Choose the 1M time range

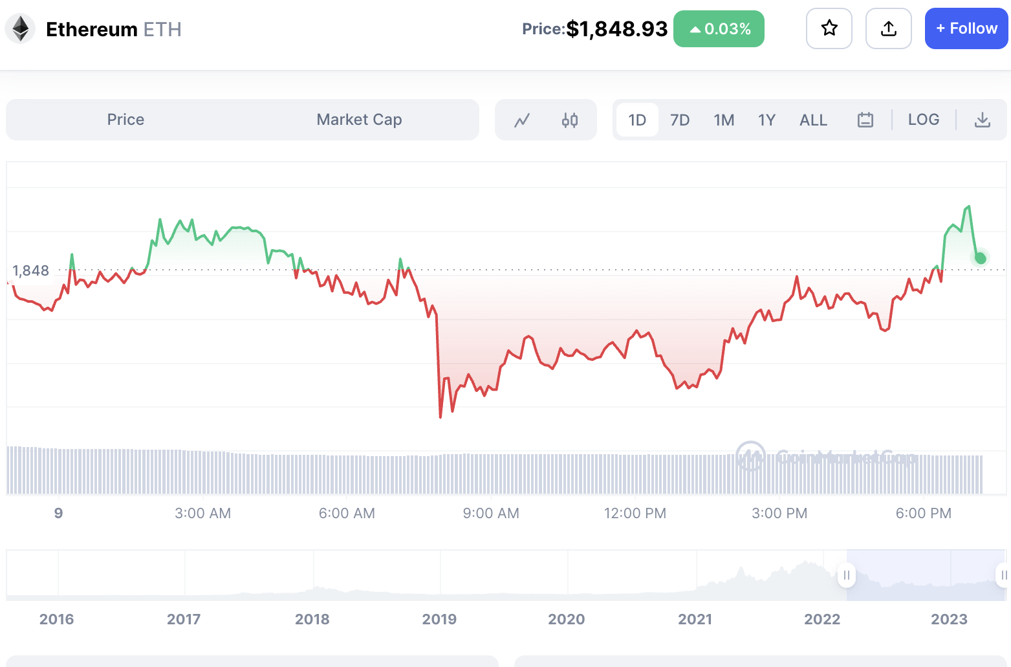[724, 120]
